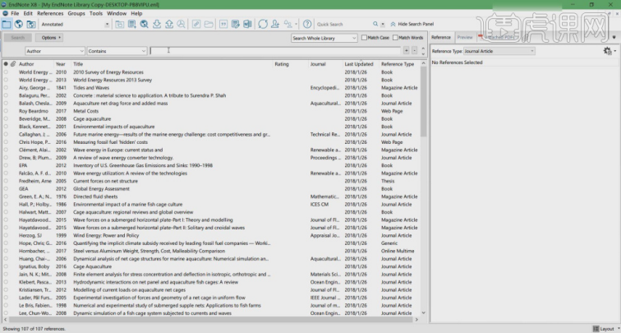Expand the Search Whole Library dropdown
Image resolution: width=621 pixels, height=333 pixels.
[x=354, y=38]
